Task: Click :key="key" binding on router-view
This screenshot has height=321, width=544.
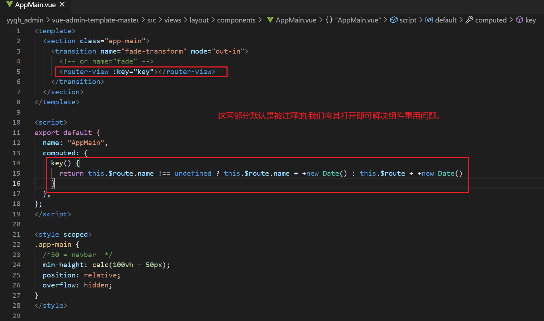Action: coord(133,72)
